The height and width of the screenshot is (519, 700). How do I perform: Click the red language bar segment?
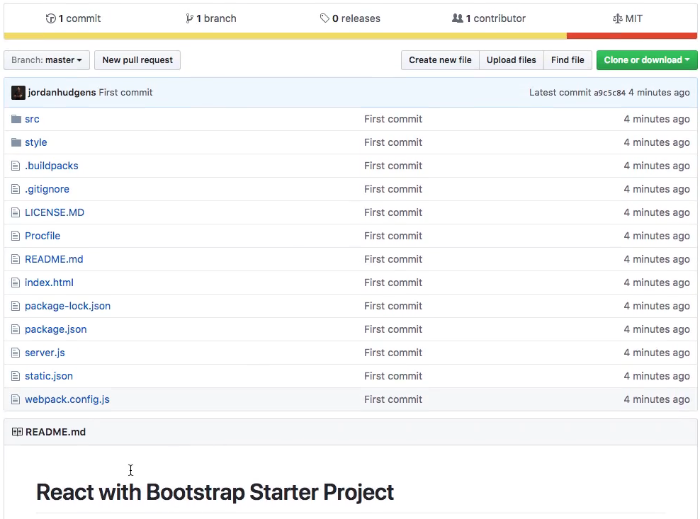pyautogui.click(x=632, y=35)
